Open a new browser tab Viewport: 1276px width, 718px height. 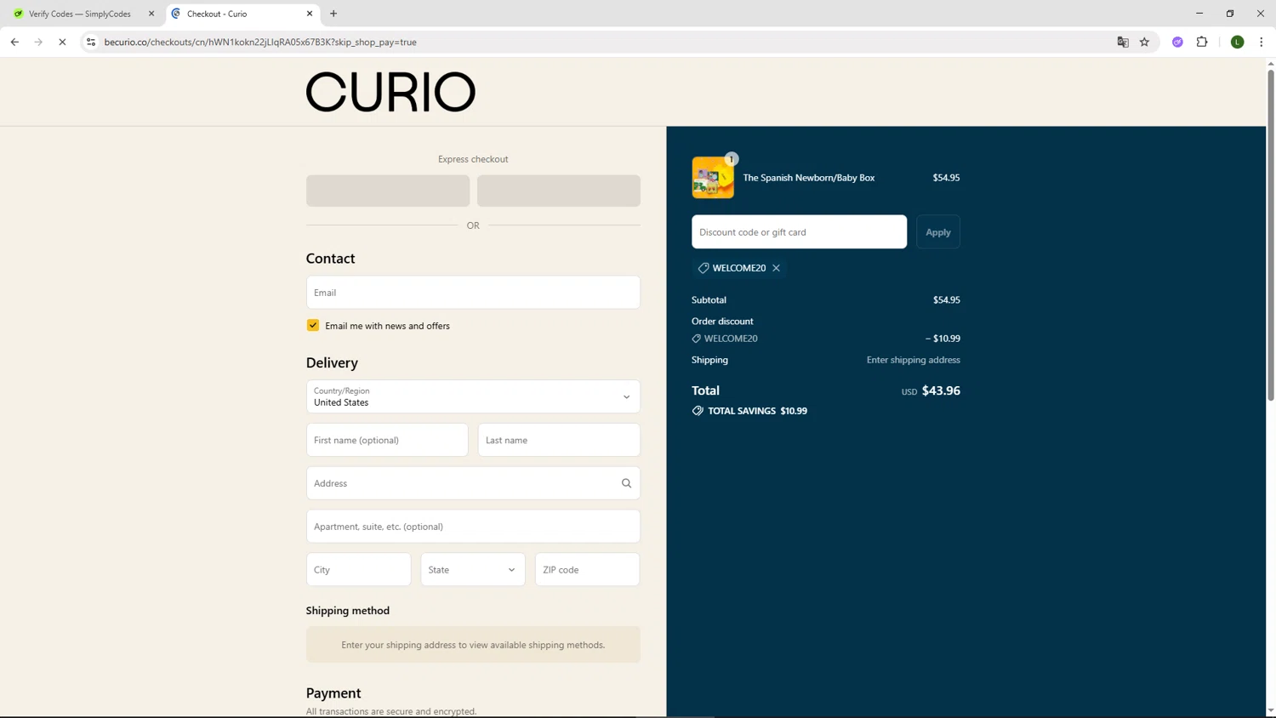[x=333, y=14]
